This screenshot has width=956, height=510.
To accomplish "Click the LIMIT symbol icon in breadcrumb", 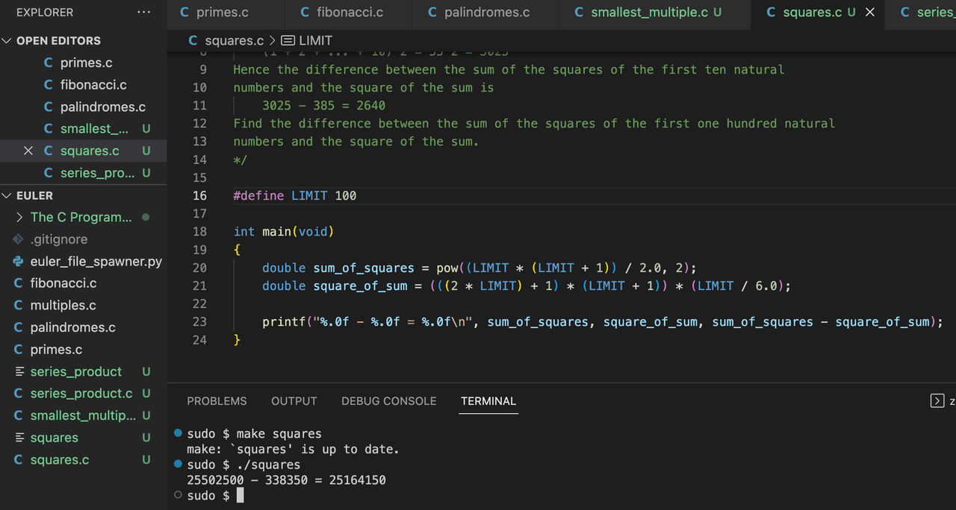I will [288, 41].
